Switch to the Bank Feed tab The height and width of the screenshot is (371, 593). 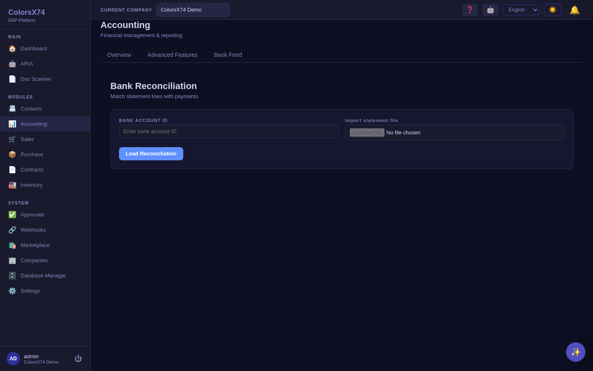pos(228,55)
